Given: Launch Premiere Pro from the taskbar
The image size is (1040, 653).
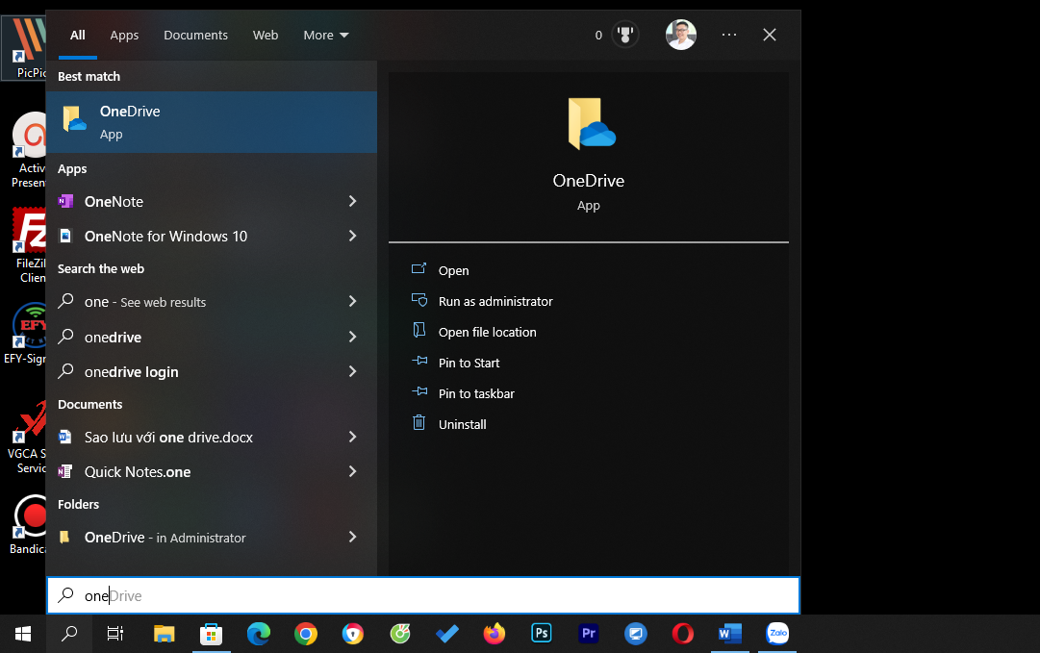Looking at the screenshot, I should pyautogui.click(x=589, y=634).
